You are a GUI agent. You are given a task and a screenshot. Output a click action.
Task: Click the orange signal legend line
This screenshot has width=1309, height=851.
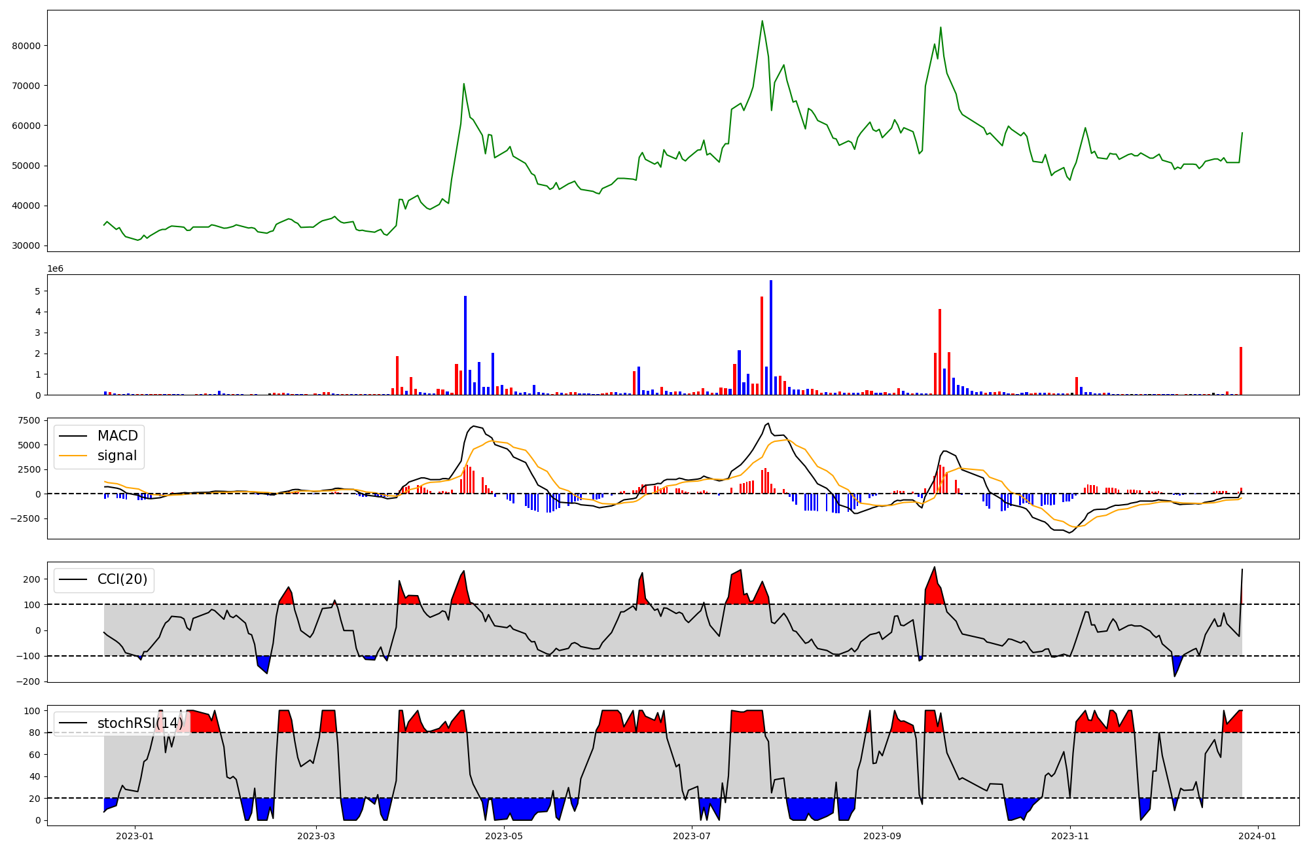[74, 456]
